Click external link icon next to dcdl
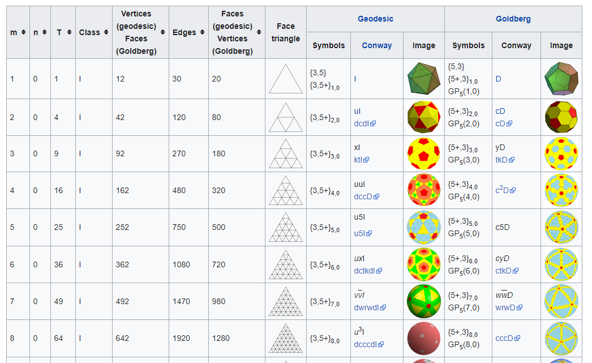The height and width of the screenshot is (363, 592). (x=374, y=123)
